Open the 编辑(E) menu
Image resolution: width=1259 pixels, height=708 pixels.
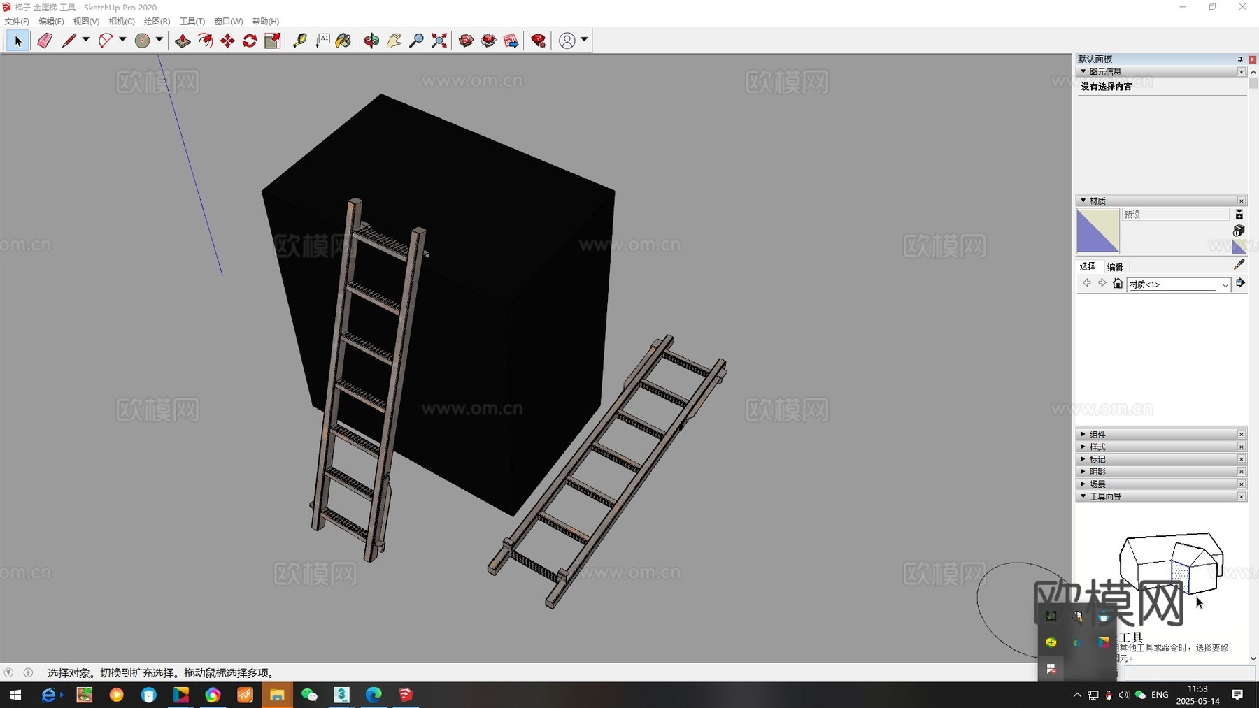point(51,22)
